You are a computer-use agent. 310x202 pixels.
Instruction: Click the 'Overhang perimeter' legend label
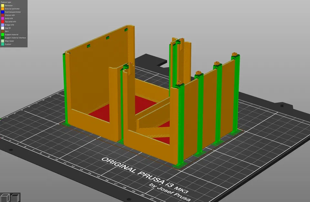[x=13, y=12]
